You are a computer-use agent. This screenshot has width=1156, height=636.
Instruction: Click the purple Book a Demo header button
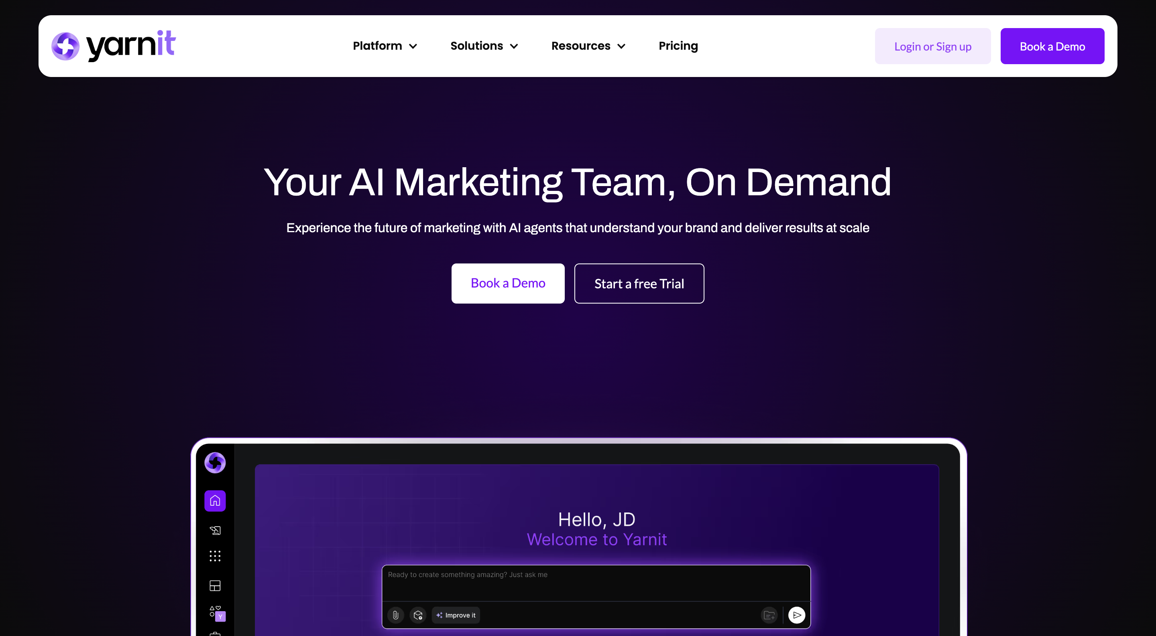pyautogui.click(x=1052, y=46)
